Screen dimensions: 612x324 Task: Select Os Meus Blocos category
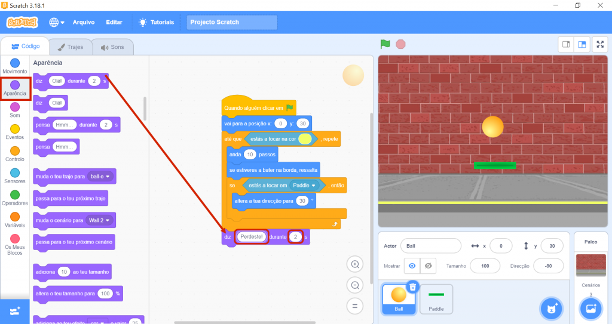coord(15,245)
